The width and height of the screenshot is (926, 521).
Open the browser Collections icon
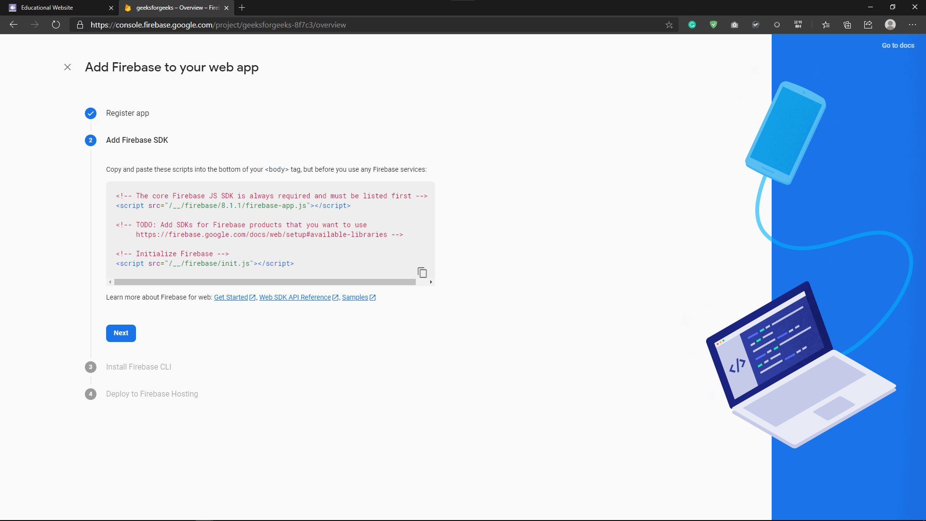(x=847, y=25)
